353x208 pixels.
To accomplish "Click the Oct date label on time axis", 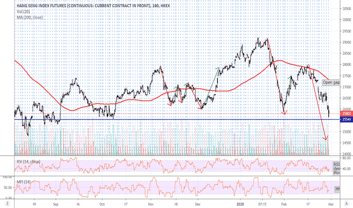I will (x=102, y=204).
